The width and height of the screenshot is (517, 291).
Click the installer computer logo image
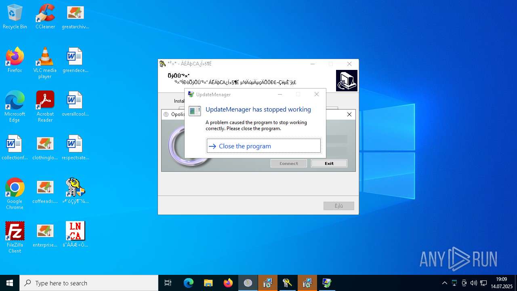click(x=347, y=80)
